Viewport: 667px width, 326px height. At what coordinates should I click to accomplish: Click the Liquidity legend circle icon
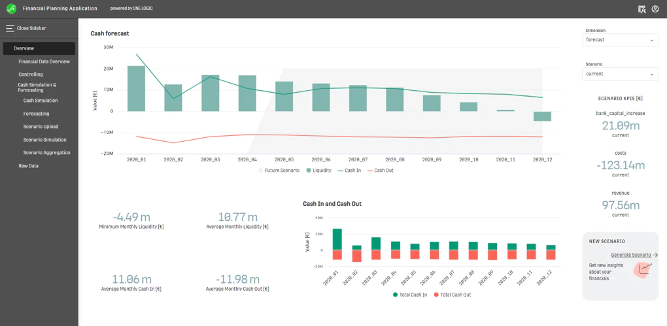coord(309,171)
